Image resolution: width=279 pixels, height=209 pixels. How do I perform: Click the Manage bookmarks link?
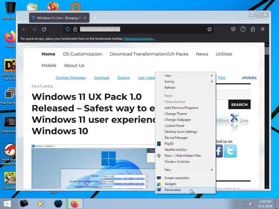pos(139,39)
